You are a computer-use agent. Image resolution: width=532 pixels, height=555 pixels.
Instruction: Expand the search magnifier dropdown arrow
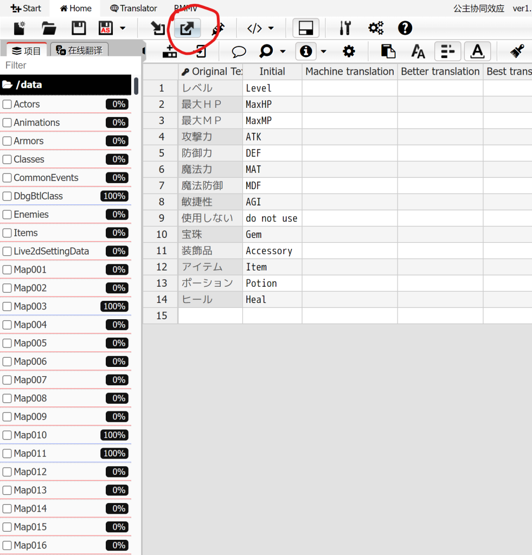tap(283, 51)
